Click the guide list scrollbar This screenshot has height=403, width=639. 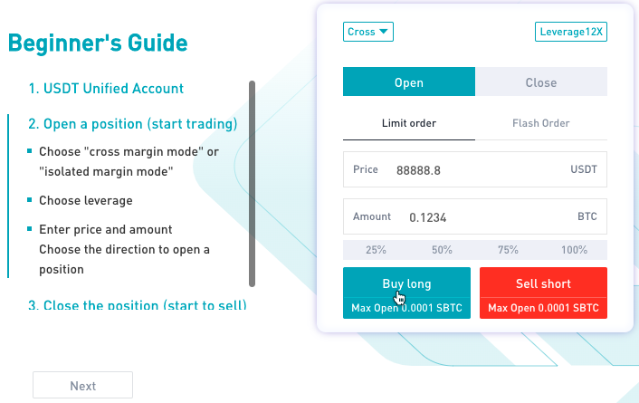click(252, 184)
